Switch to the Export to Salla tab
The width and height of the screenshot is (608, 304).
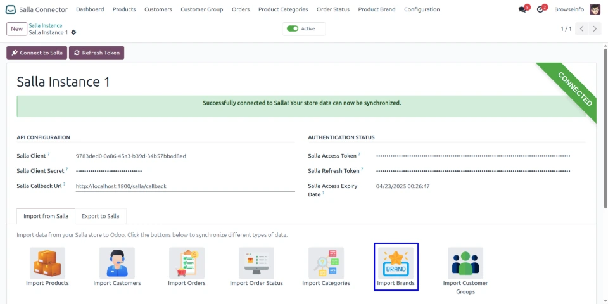(101, 216)
